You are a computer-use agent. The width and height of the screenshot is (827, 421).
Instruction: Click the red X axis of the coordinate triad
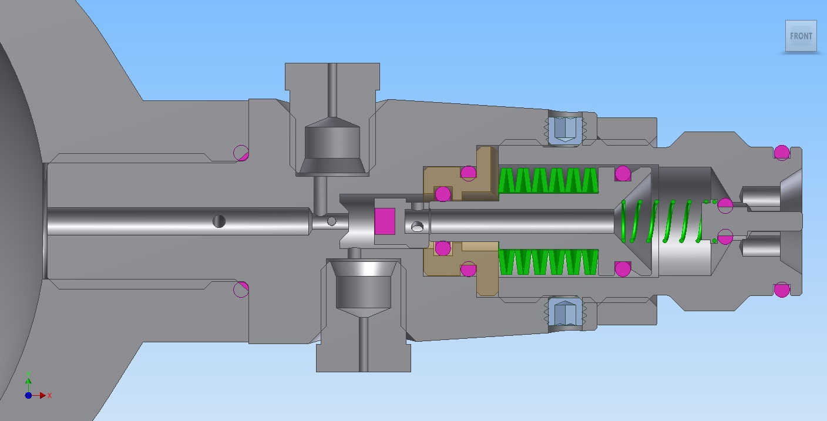(x=41, y=395)
